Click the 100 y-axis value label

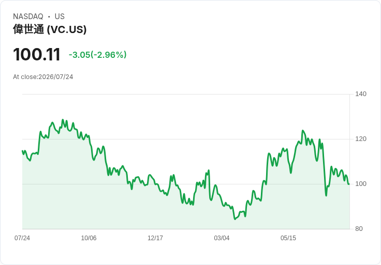(361, 184)
